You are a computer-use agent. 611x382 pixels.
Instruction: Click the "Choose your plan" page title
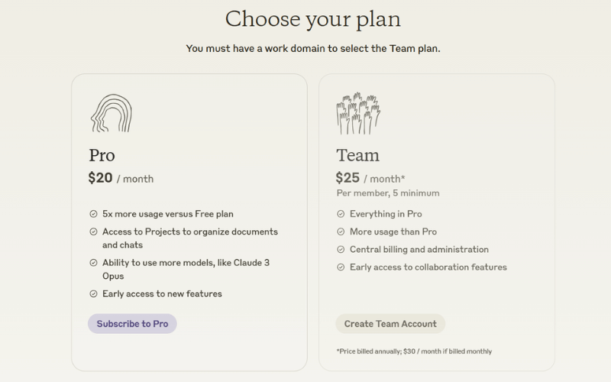[312, 18]
